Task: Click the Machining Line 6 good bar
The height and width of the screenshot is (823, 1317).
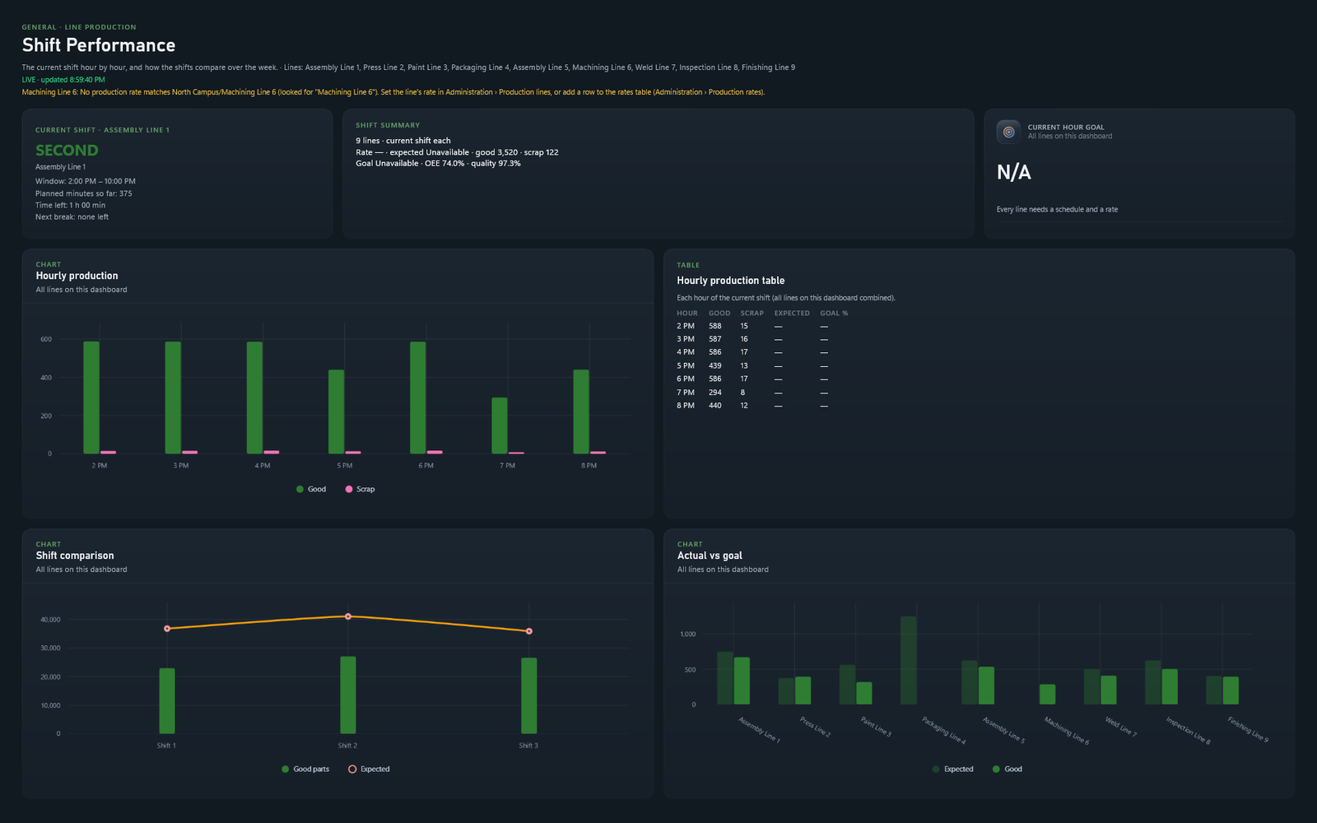Action: [1047, 694]
